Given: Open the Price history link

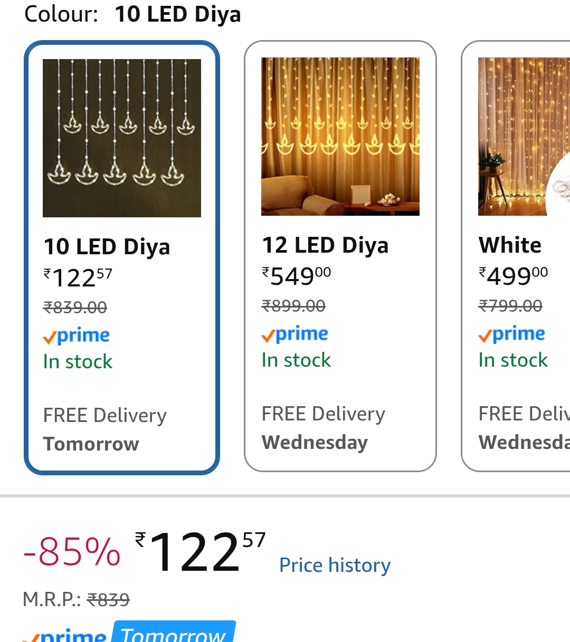Looking at the screenshot, I should [x=335, y=565].
